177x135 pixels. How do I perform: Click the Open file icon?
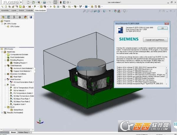pos(33,2)
